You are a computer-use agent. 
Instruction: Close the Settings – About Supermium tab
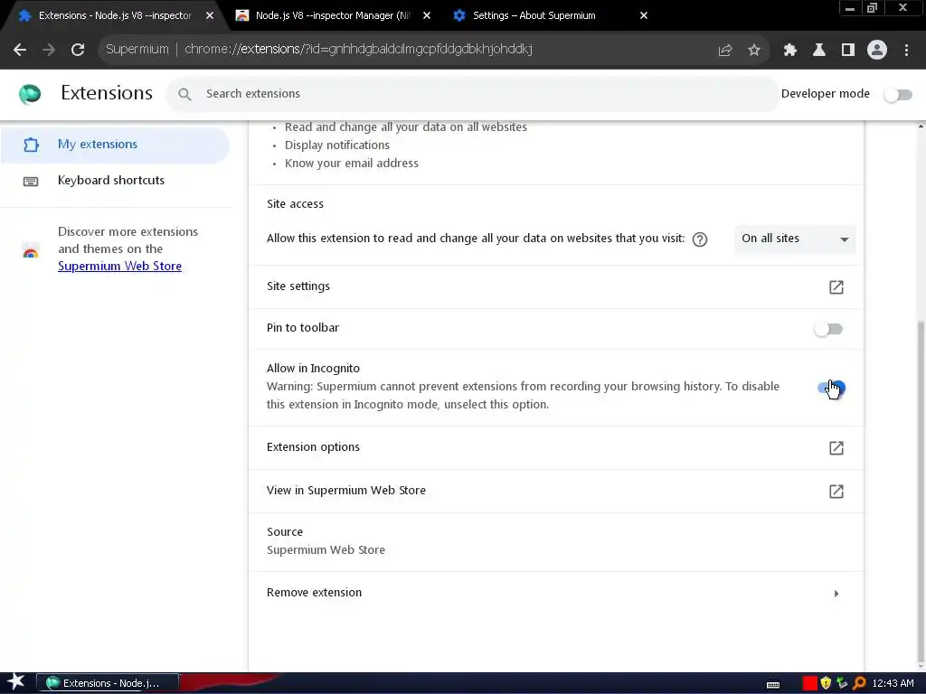pos(644,16)
